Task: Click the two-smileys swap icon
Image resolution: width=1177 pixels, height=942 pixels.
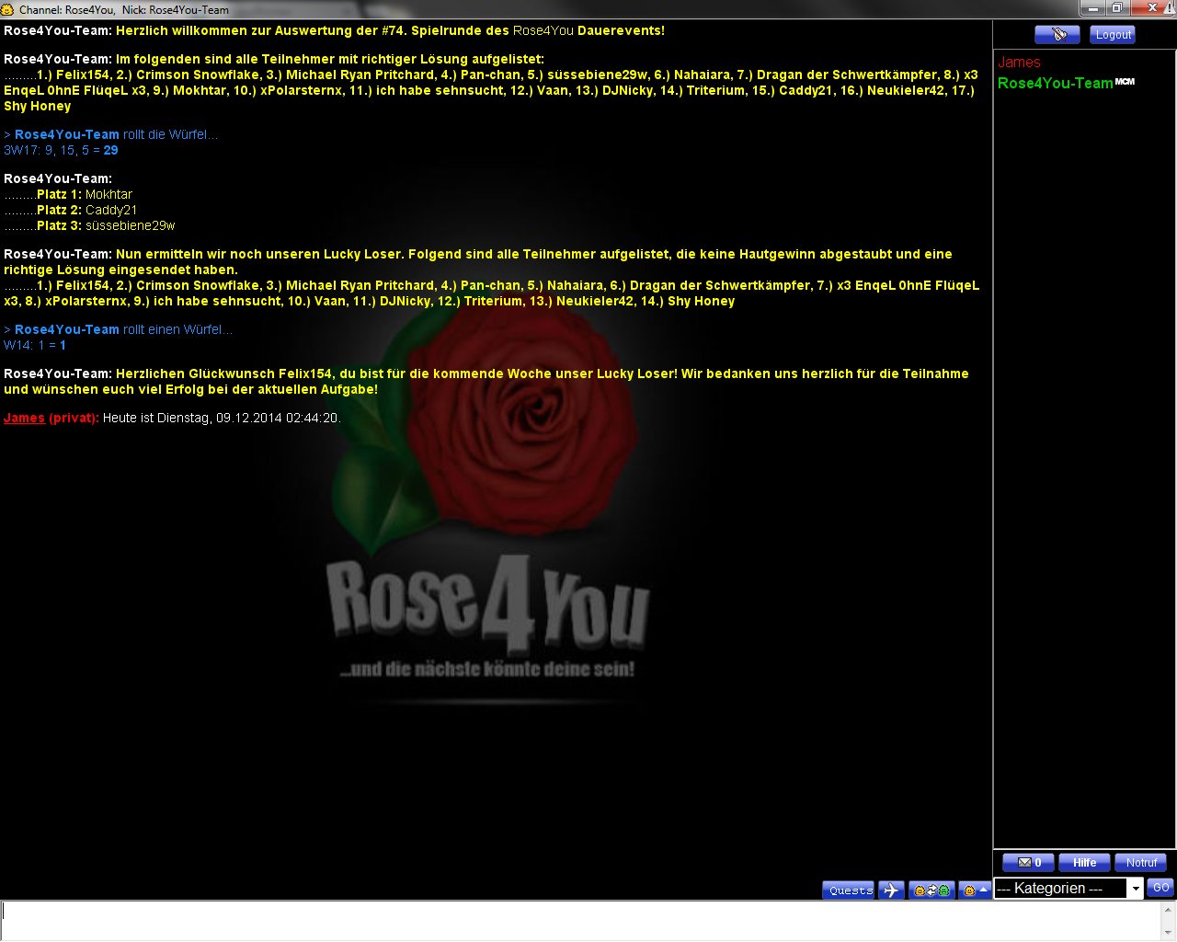Action: click(x=931, y=890)
